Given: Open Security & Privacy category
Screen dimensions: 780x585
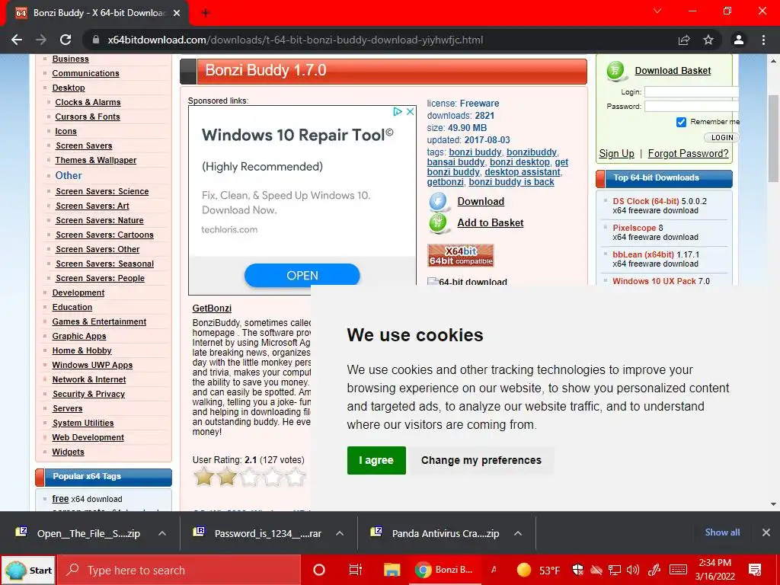Looking at the screenshot, I should coord(88,394).
